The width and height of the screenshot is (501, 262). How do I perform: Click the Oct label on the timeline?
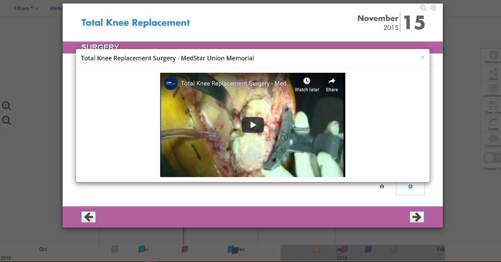43,249
